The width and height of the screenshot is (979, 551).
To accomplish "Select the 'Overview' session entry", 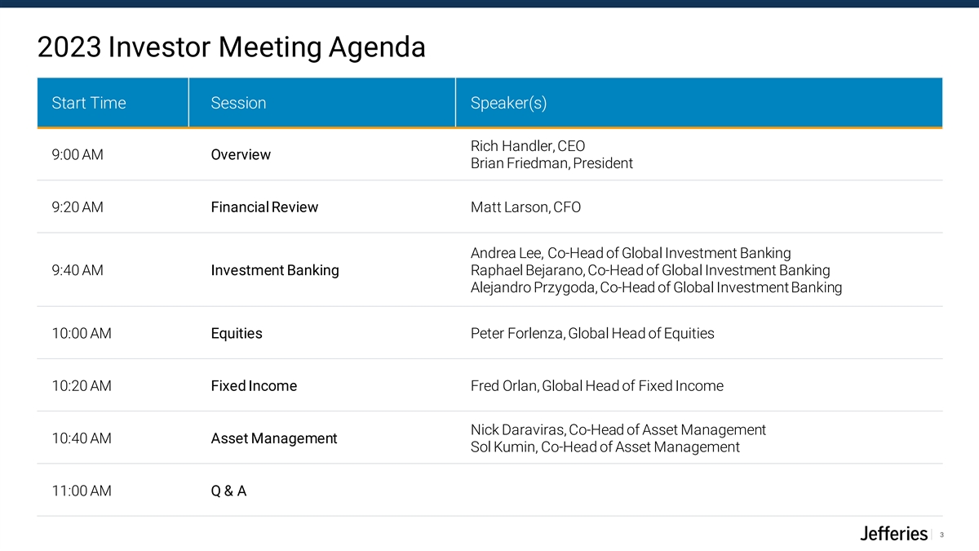I will [x=241, y=154].
